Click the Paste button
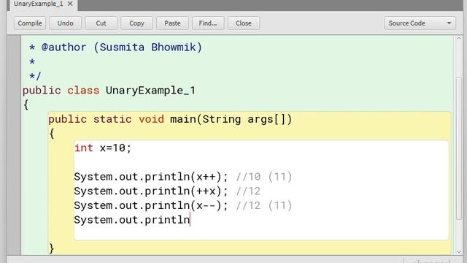The height and width of the screenshot is (263, 467). pyautogui.click(x=172, y=23)
